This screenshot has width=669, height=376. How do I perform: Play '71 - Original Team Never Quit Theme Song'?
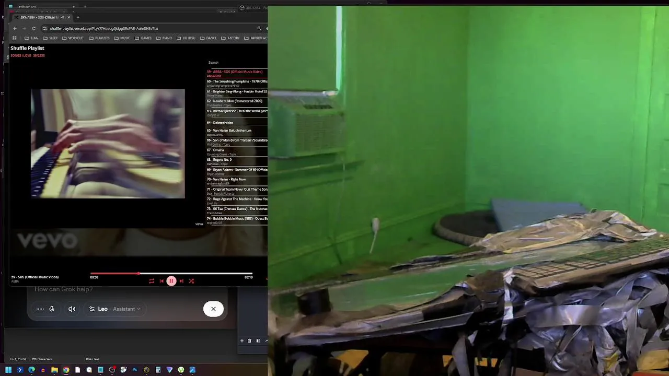(x=237, y=191)
